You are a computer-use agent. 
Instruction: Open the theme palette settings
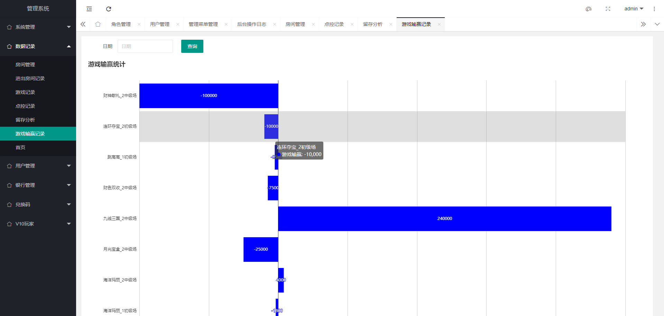(588, 9)
